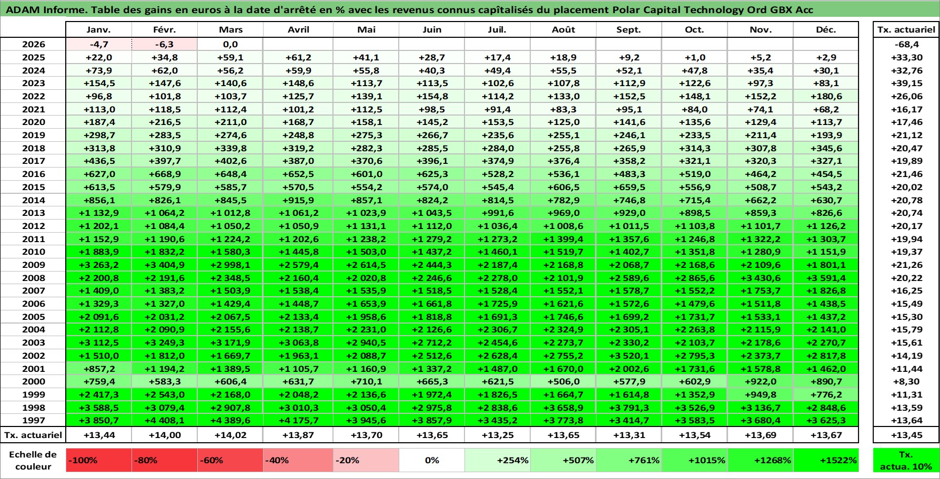Image resolution: width=940 pixels, height=479 pixels.
Task: Click the 2017 January value +436,5
Action: click(99, 161)
